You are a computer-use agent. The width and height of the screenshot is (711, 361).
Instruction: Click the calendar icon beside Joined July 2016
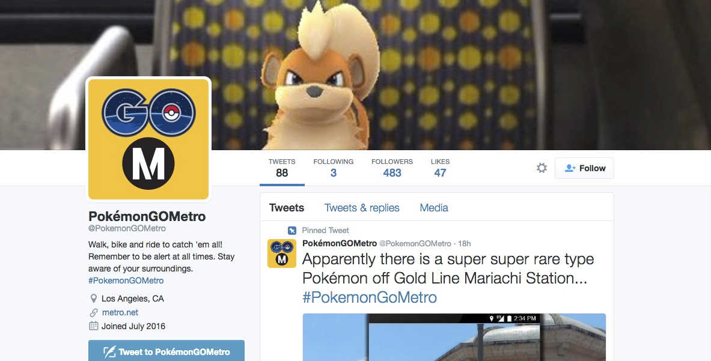point(93,326)
